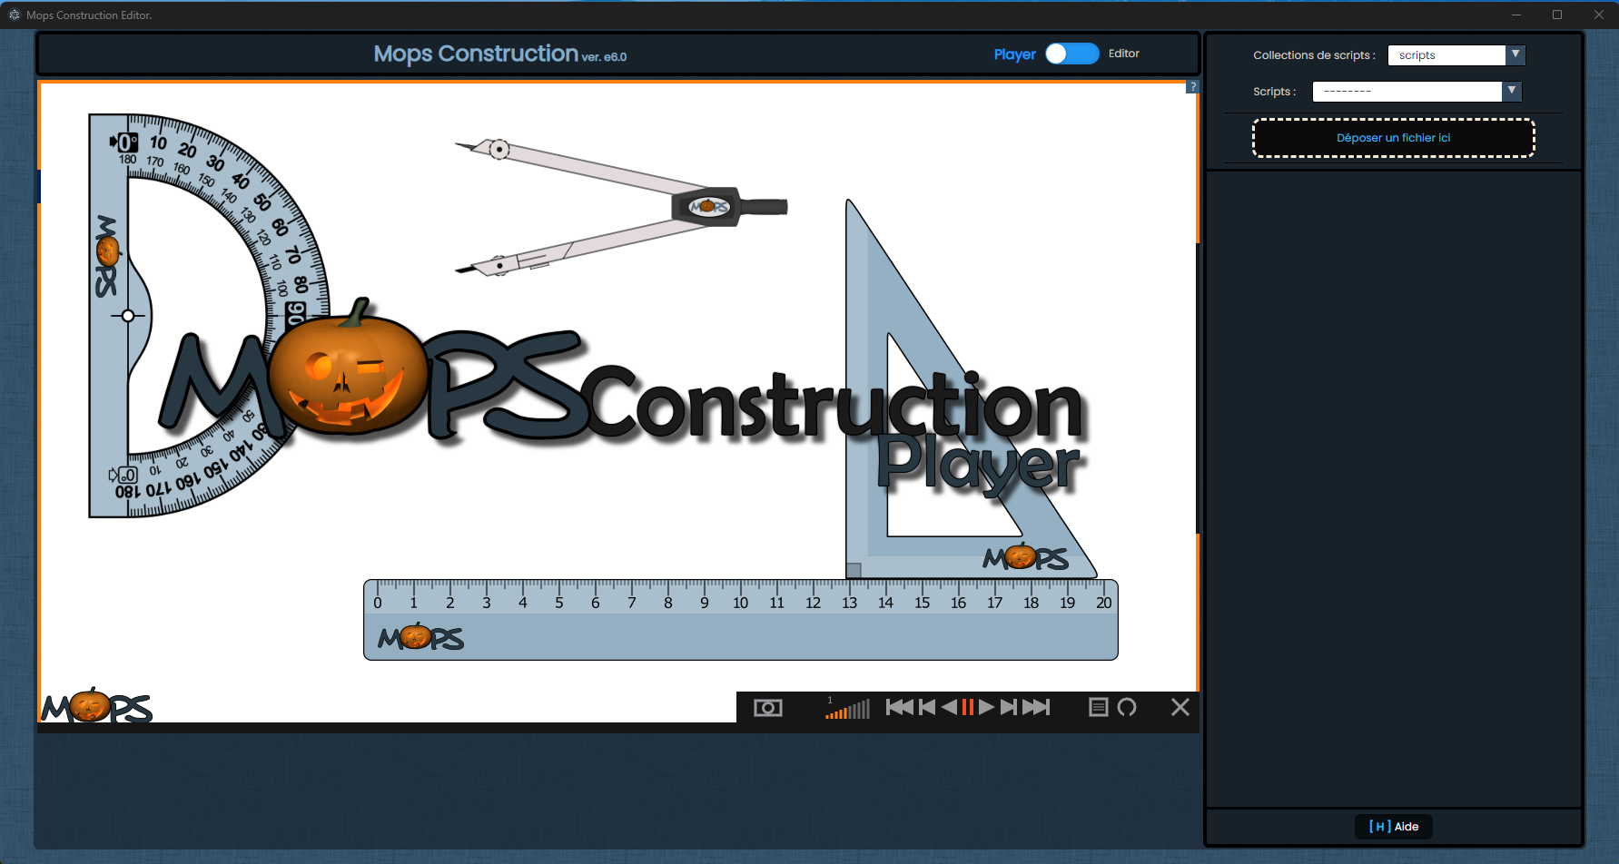Click the circular reload icon
The width and height of the screenshot is (1619, 864).
pyautogui.click(x=1127, y=707)
